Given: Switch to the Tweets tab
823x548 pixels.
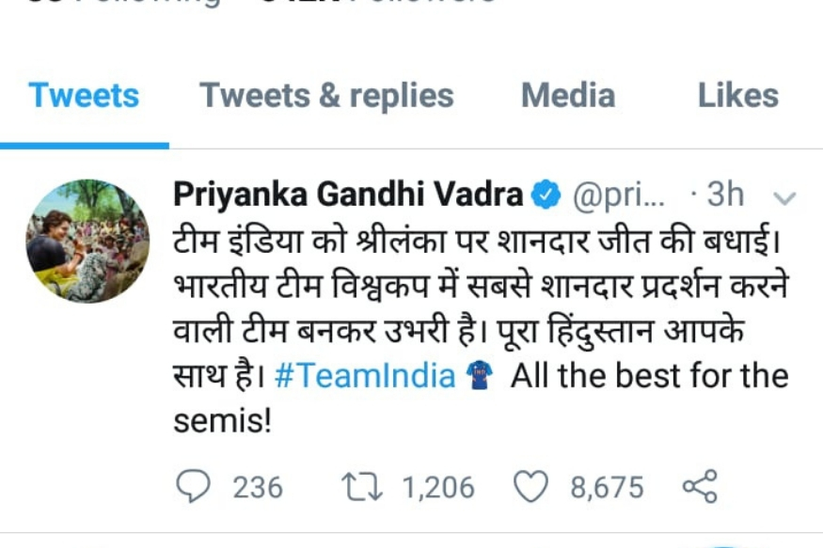Looking at the screenshot, I should [x=84, y=96].
